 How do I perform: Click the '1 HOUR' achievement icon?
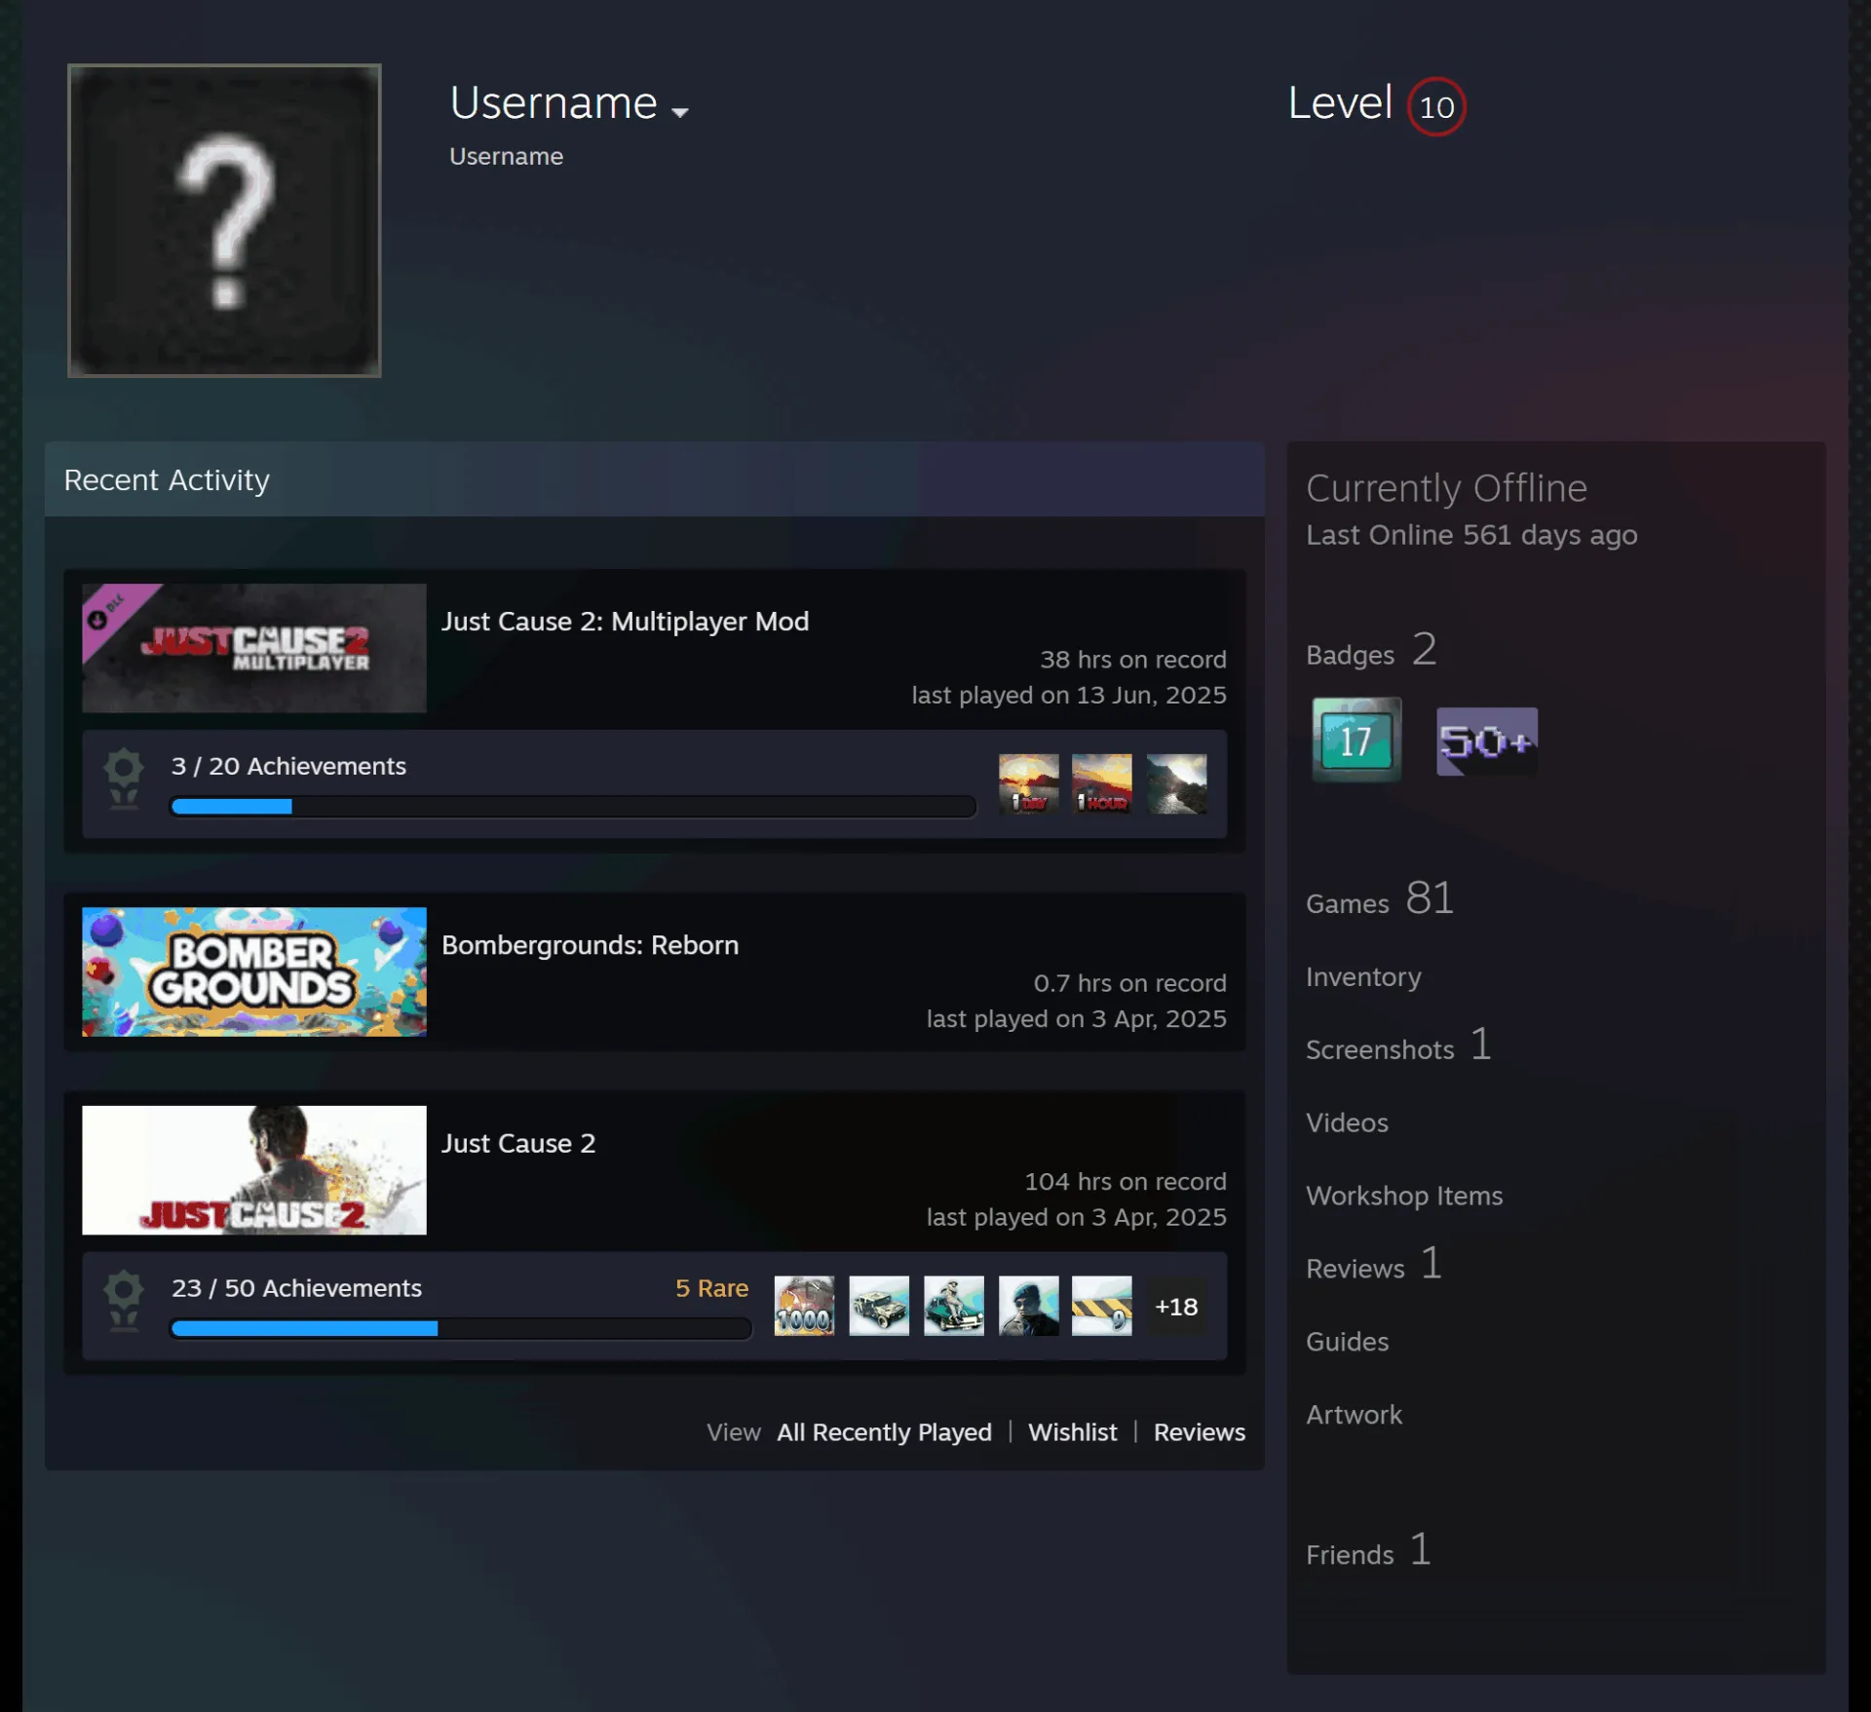click(x=1102, y=783)
